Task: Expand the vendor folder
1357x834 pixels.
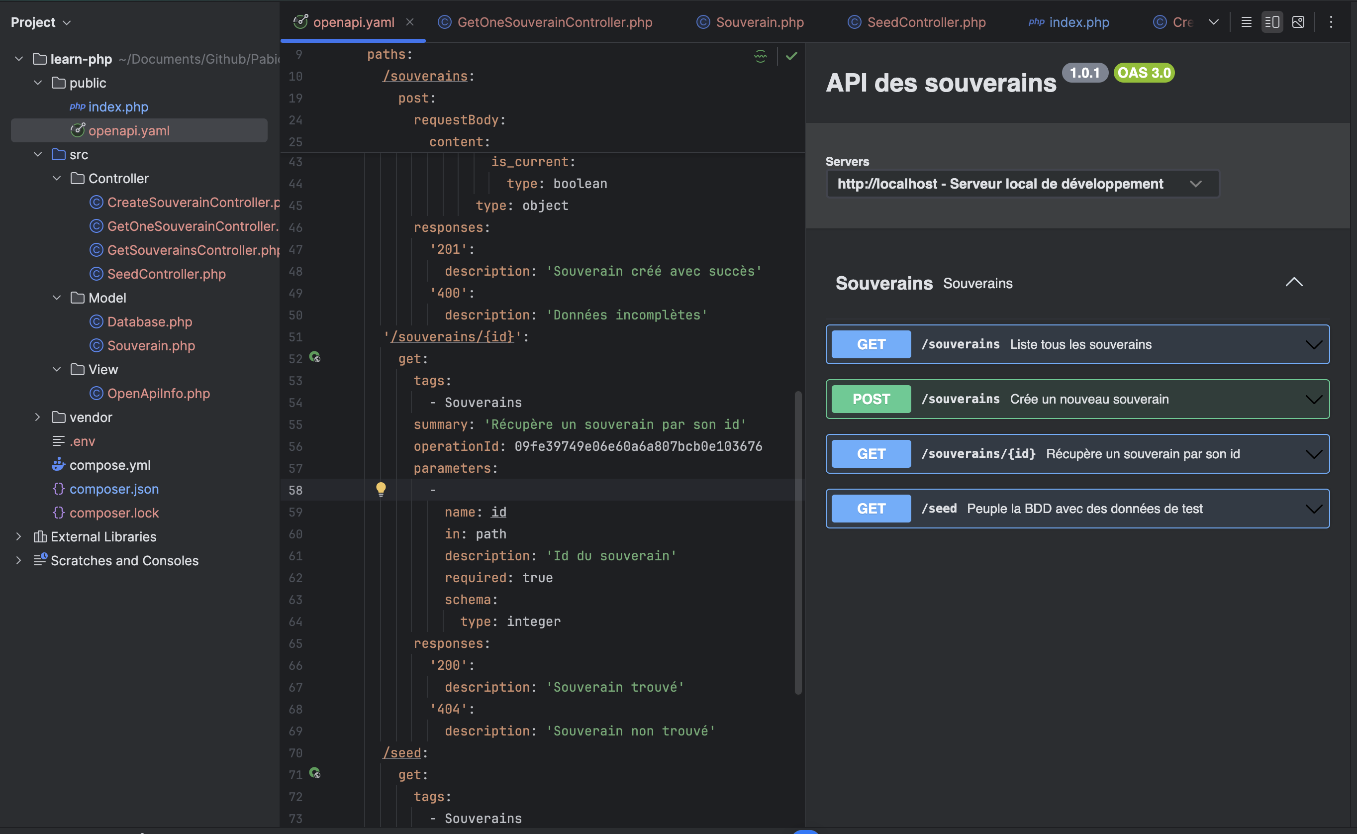Action: (37, 417)
